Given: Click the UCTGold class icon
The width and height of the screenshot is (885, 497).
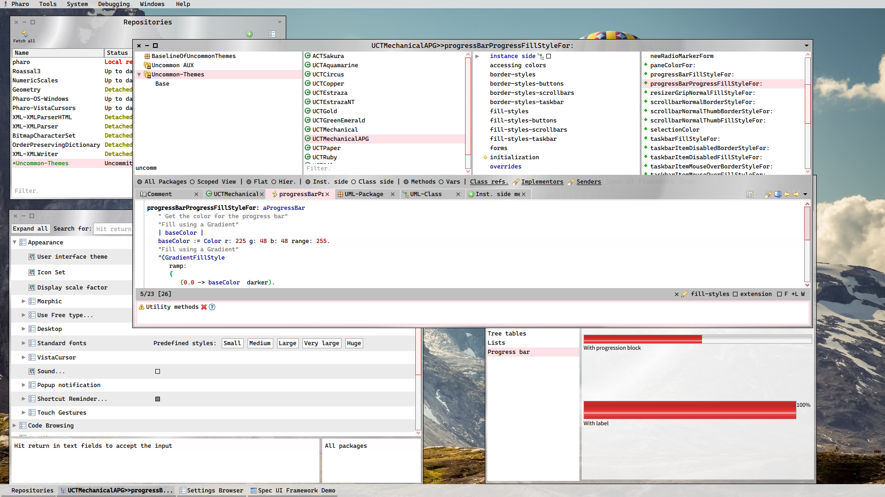Looking at the screenshot, I should coord(307,111).
